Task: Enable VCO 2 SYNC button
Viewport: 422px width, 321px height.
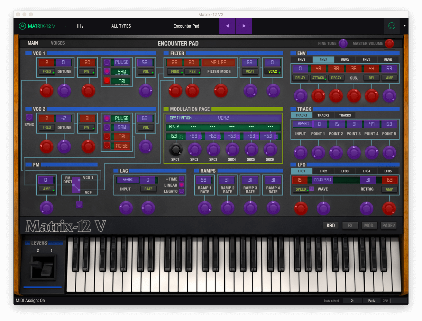Action: tap(29, 117)
